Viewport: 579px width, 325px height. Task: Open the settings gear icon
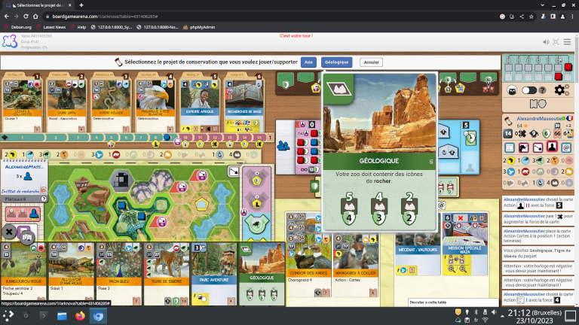point(559,90)
